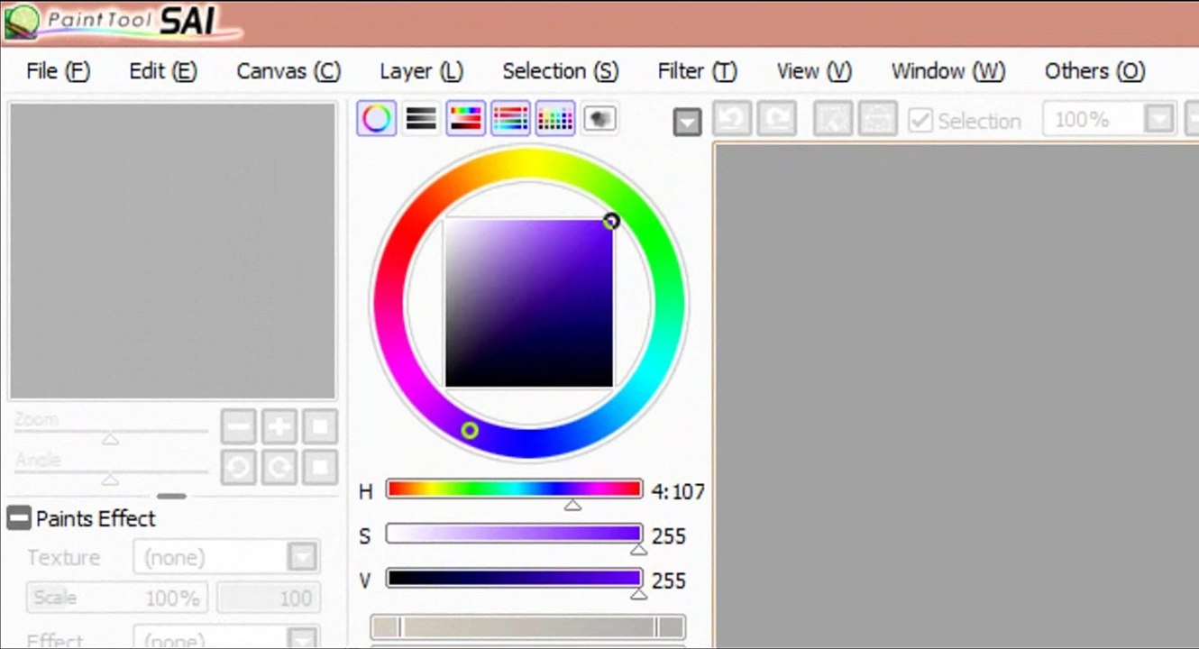
Task: Click the Invert Selection icon
Action: point(877,119)
